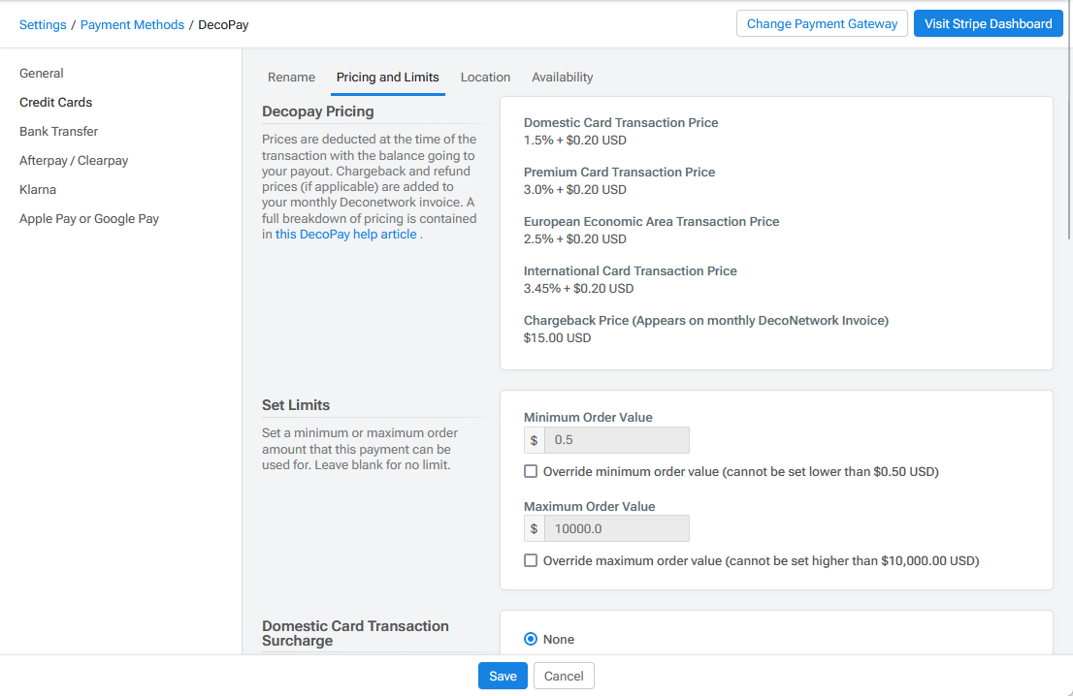
Task: Select None for domestic card surcharge
Action: pos(531,639)
